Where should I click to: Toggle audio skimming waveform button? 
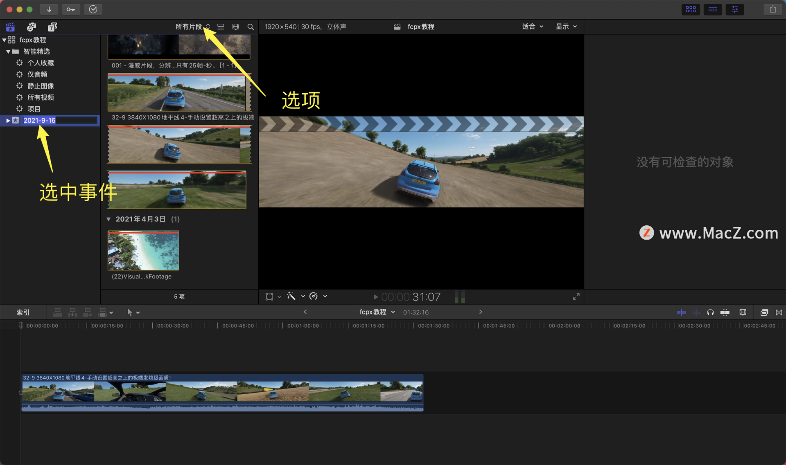pos(696,312)
